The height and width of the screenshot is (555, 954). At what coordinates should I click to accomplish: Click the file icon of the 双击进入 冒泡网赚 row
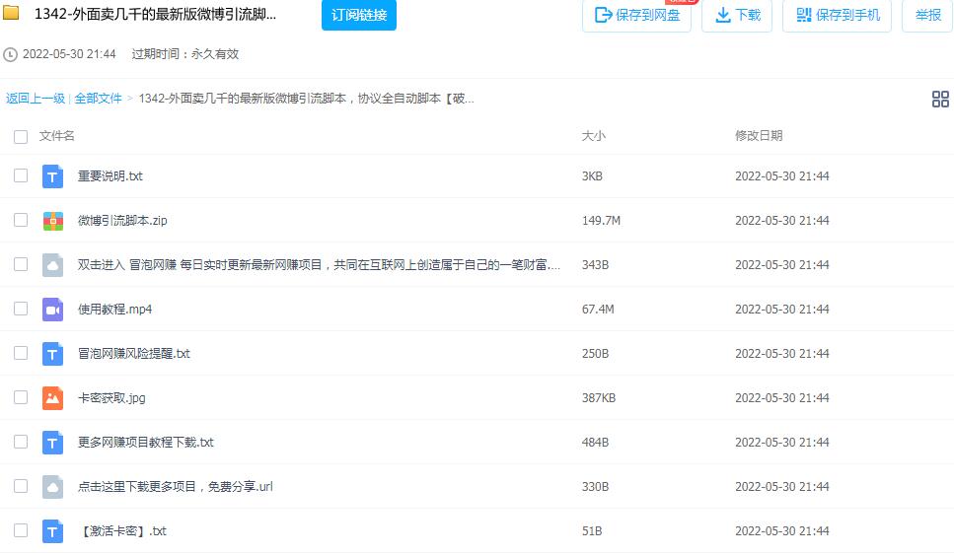point(53,265)
